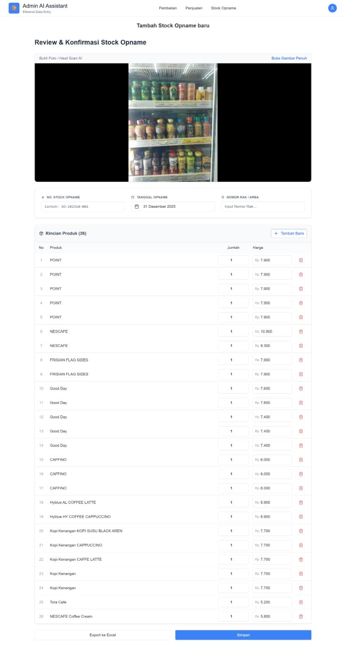The image size is (346, 670).
Task: Click Export ke Excel button
Action: coord(103,635)
